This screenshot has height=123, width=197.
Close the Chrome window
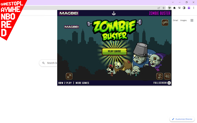tap(194, 2)
